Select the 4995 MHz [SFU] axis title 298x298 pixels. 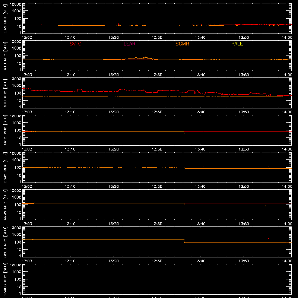5,205
